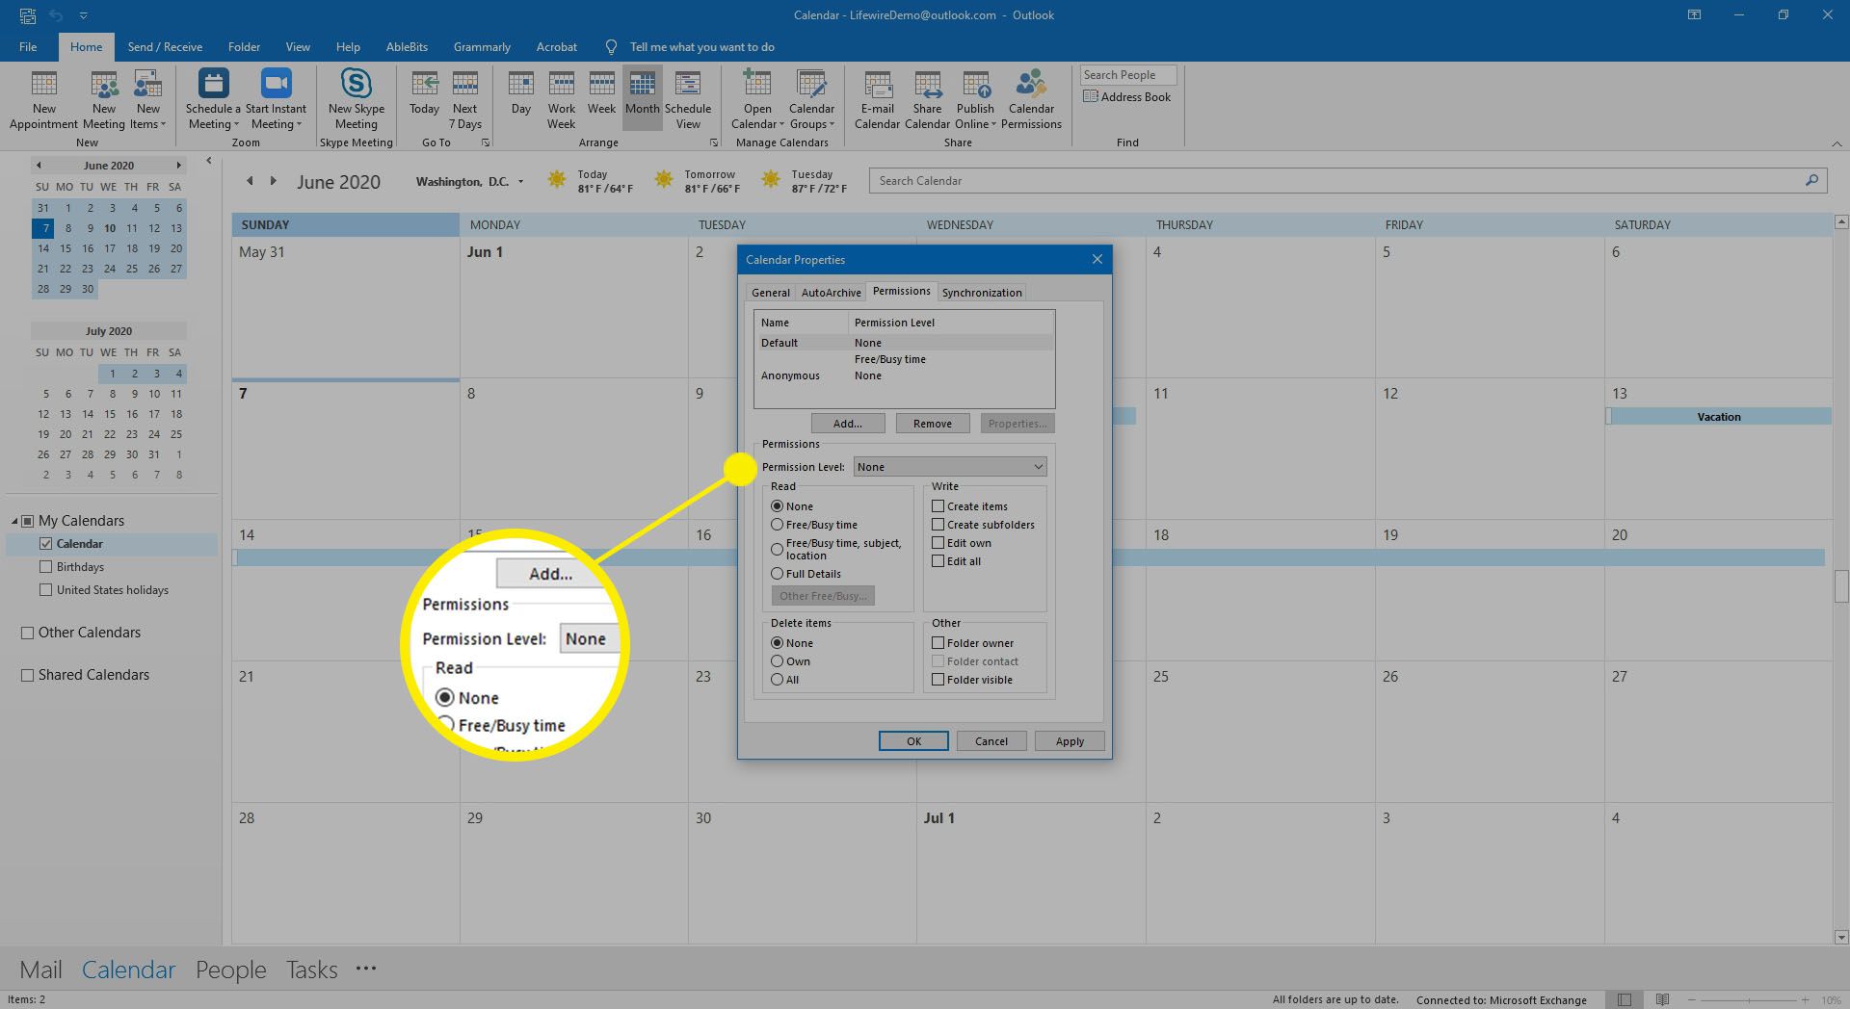The height and width of the screenshot is (1009, 1850).
Task: Switch to the Send / Receive tab
Action: pos(165,47)
